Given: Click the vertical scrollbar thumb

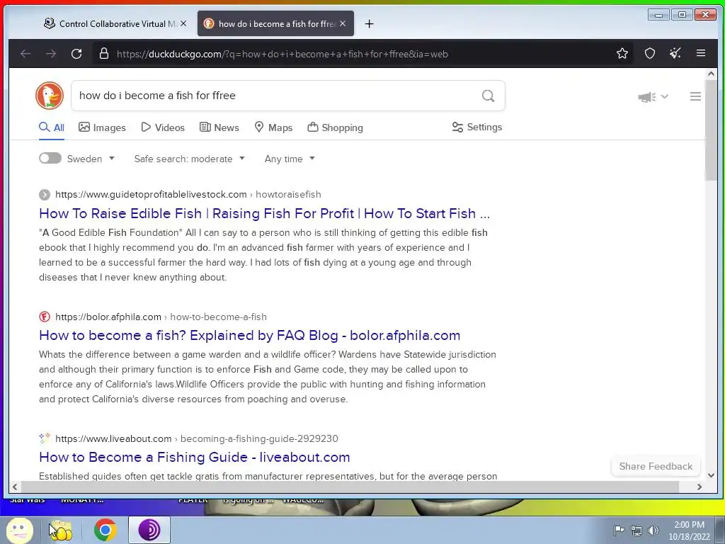Looking at the screenshot, I should [x=711, y=130].
